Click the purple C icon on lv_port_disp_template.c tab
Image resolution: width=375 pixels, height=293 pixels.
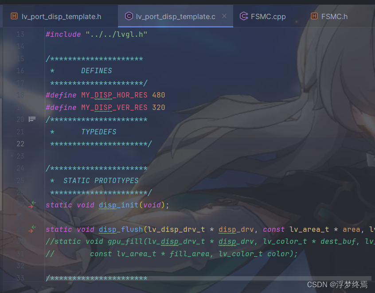click(x=129, y=16)
